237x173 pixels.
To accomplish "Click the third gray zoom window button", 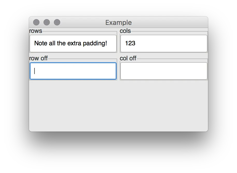I will point(57,23).
